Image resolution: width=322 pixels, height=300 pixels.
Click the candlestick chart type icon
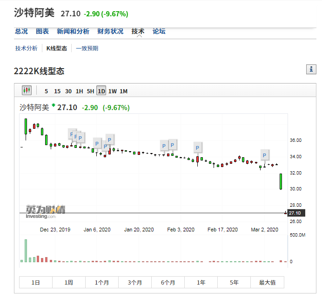27,91
